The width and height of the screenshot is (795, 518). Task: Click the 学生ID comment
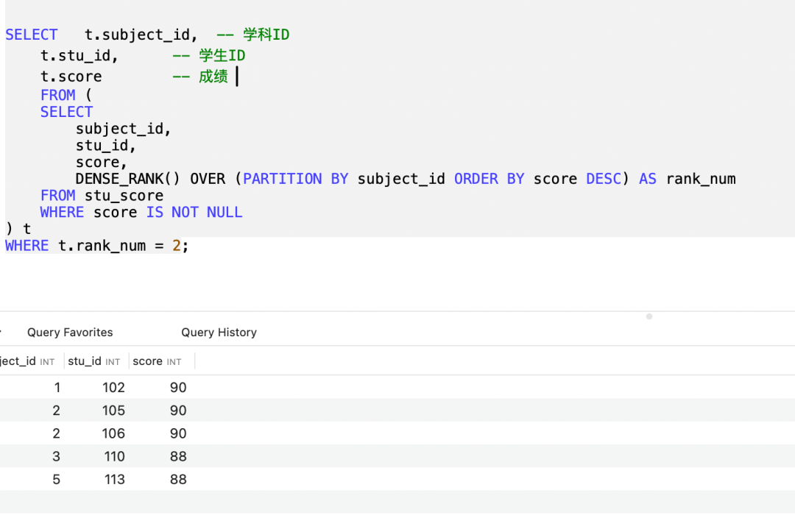[x=222, y=55]
